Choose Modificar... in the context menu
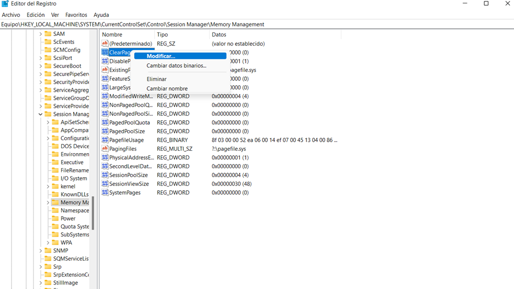Viewport: 514px width, 289px height. (180, 56)
